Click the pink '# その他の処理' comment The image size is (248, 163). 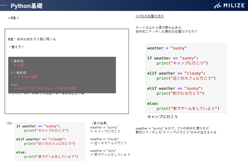25,77
